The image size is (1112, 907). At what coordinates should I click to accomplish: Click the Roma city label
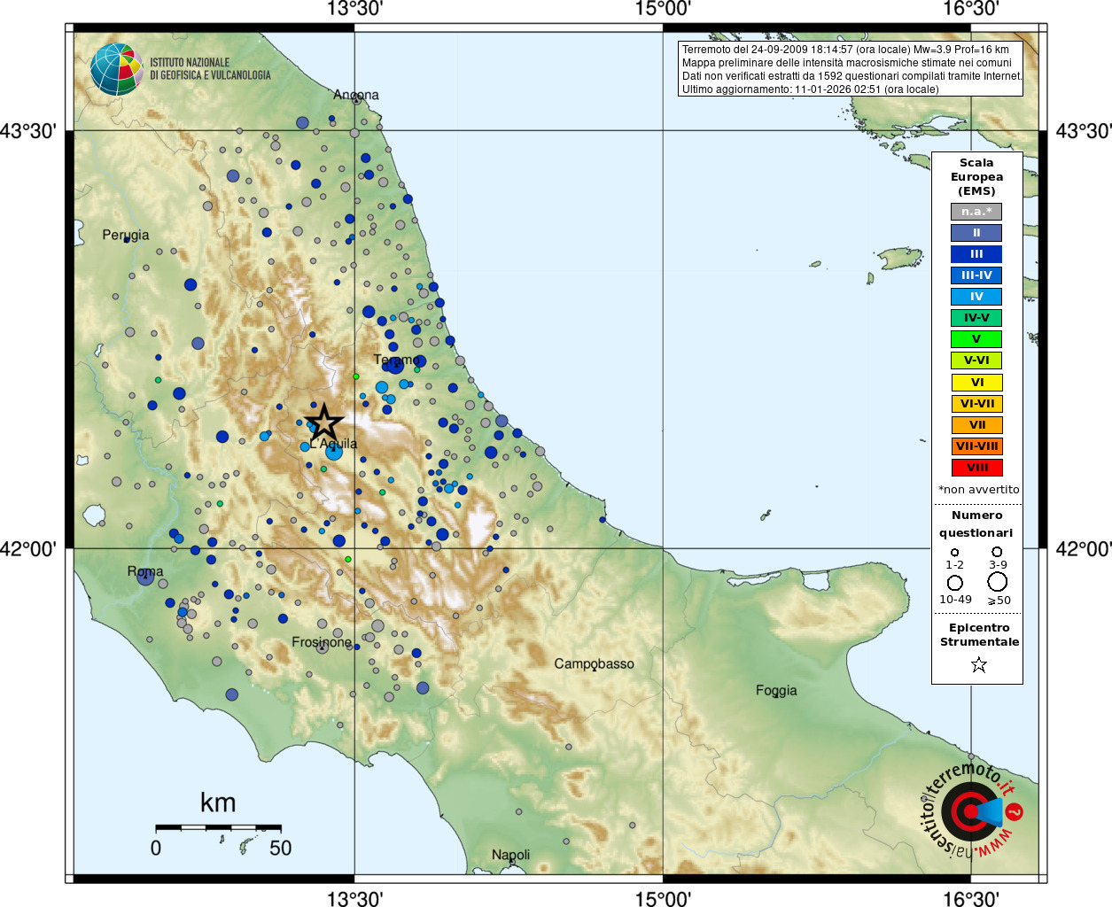point(145,571)
